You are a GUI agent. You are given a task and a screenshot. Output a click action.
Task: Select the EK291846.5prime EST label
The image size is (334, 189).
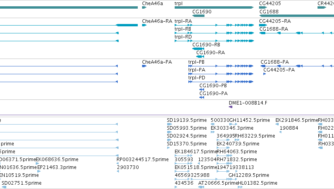[296, 120]
